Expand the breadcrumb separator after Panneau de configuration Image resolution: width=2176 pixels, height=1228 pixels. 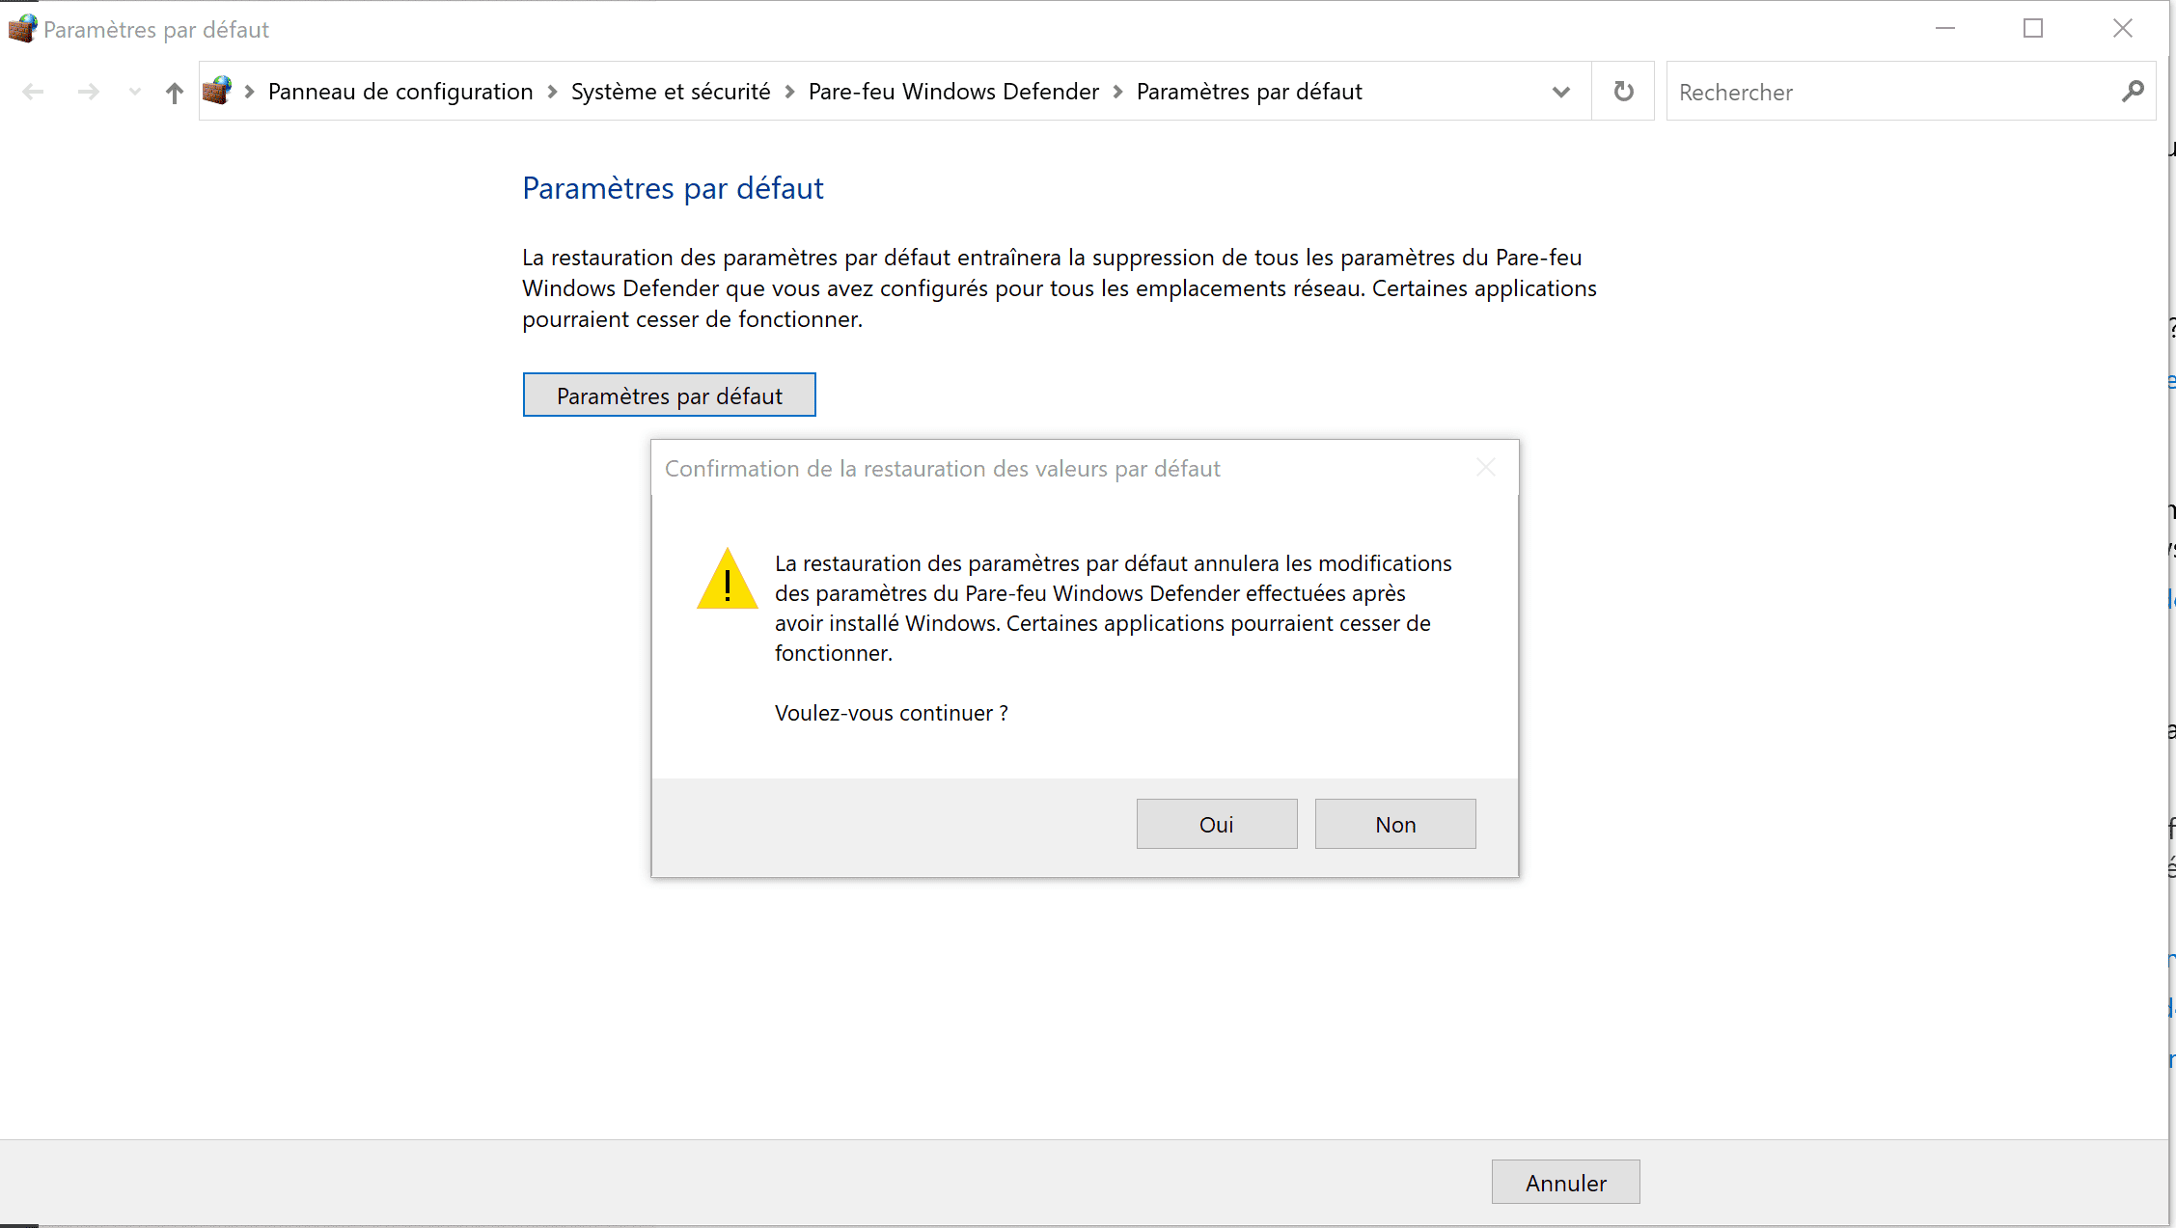(x=551, y=91)
